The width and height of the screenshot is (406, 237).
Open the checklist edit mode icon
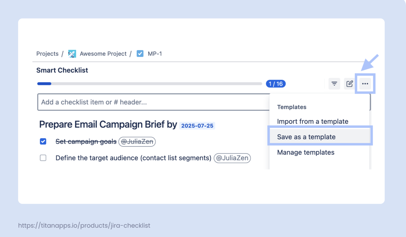[x=350, y=84]
